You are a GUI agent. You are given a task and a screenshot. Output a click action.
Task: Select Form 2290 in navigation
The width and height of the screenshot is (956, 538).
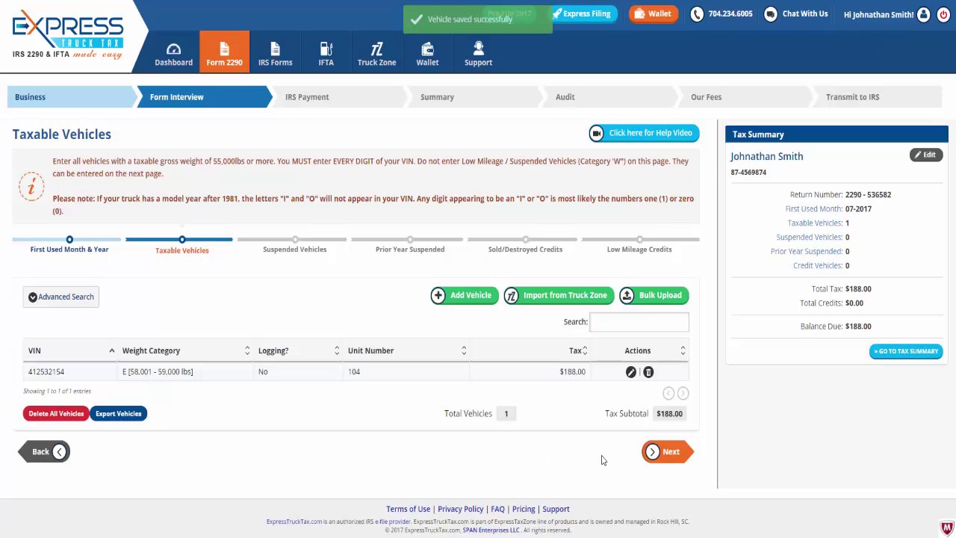[224, 52]
